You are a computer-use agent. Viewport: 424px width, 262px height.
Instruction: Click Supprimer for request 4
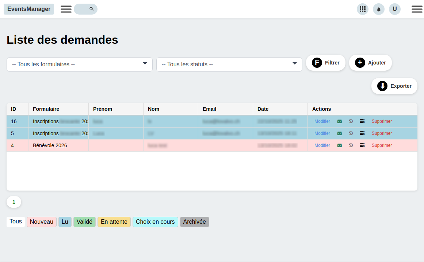pyautogui.click(x=382, y=145)
